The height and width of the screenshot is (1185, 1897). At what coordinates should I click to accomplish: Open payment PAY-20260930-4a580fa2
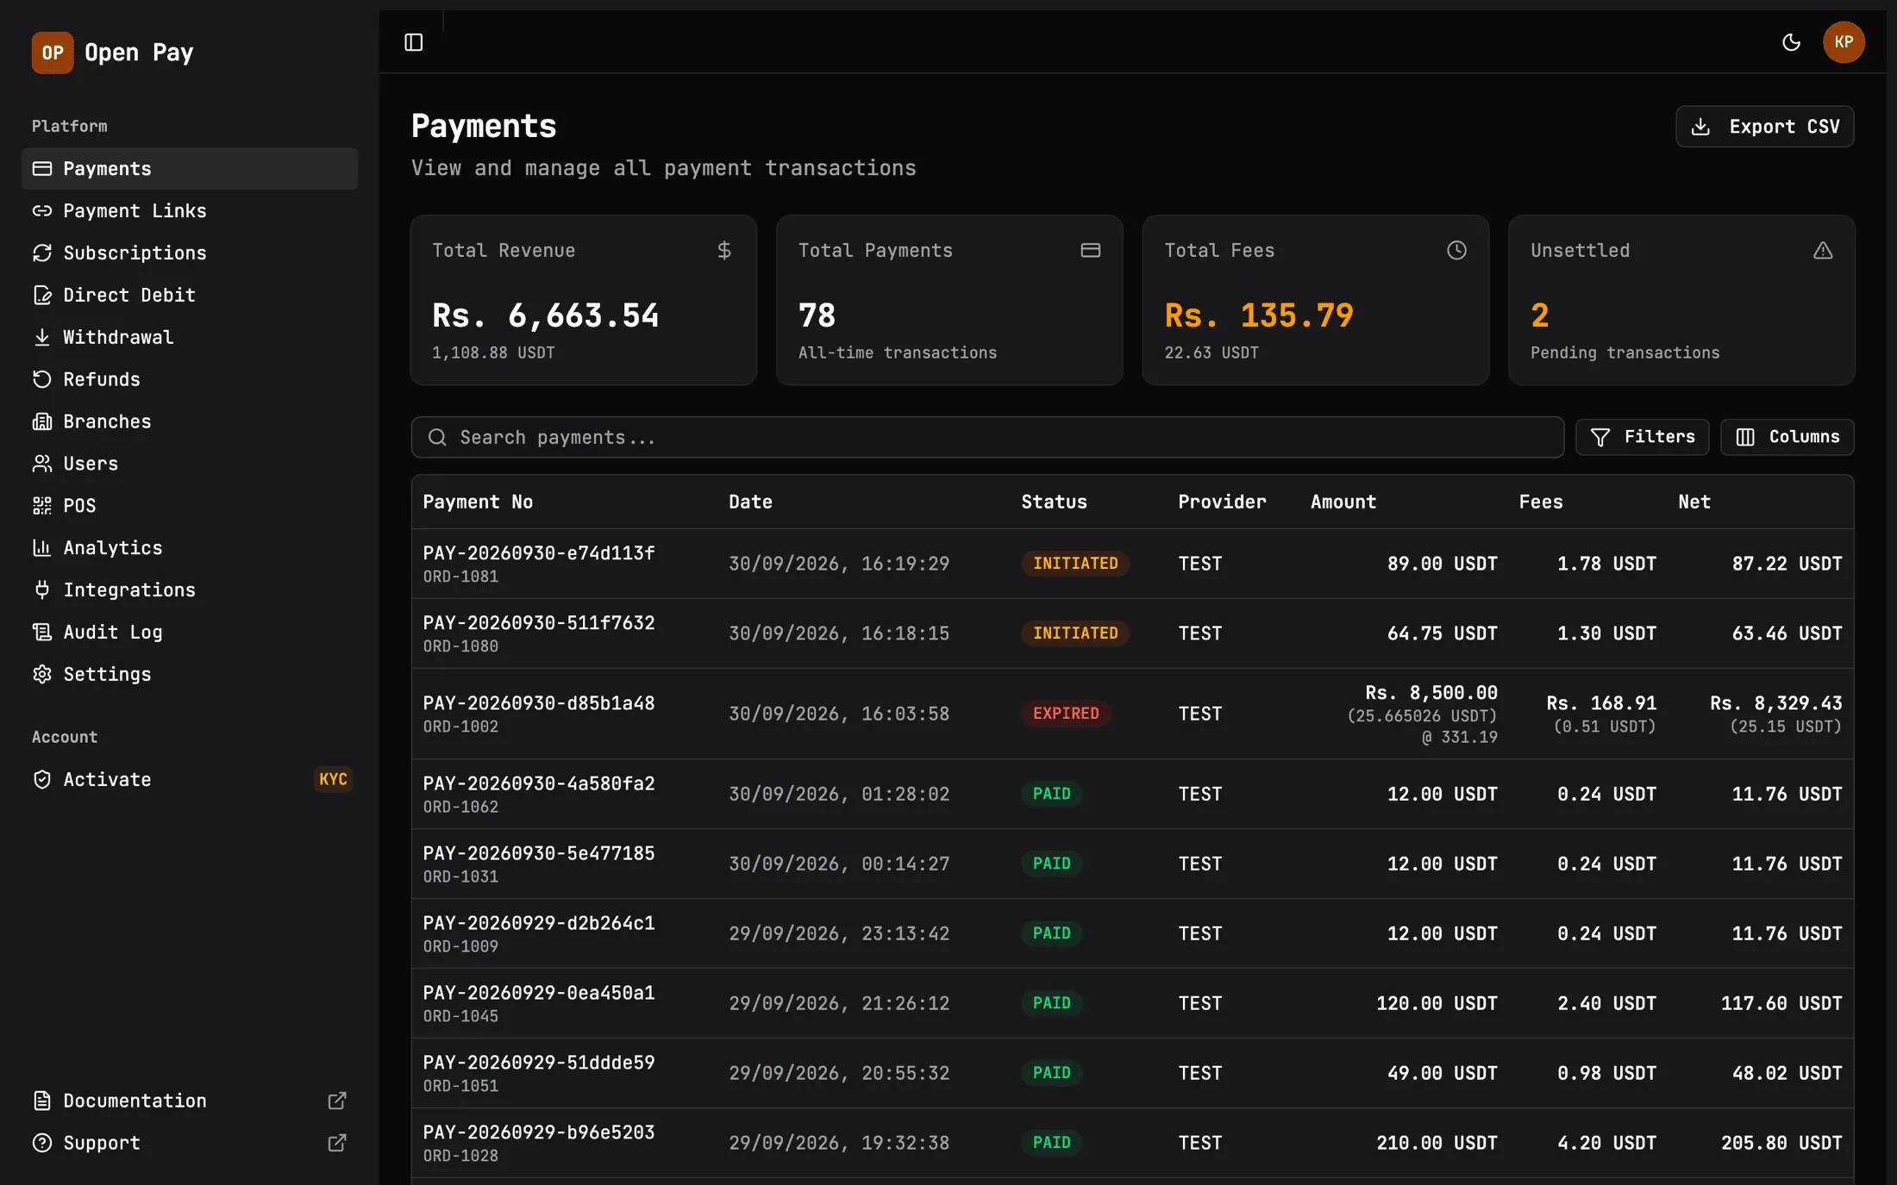539,784
